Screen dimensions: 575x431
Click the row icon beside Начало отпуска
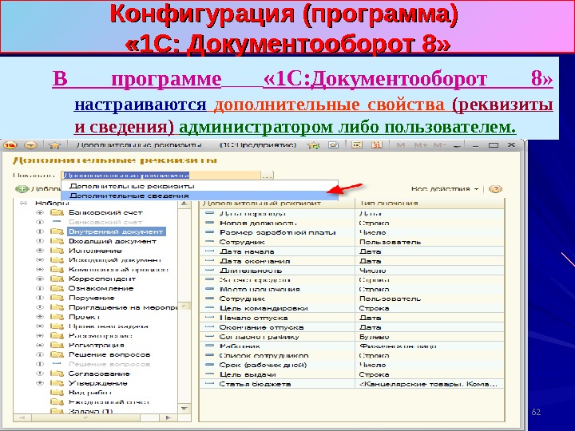tap(209, 318)
